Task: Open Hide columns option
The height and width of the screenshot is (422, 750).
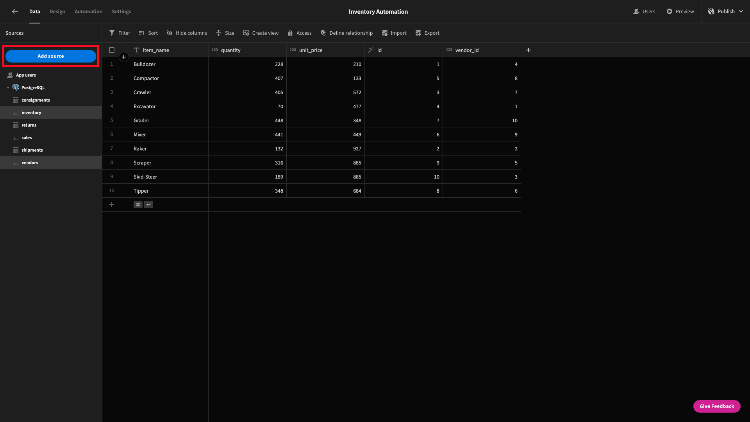Action: coord(187,33)
